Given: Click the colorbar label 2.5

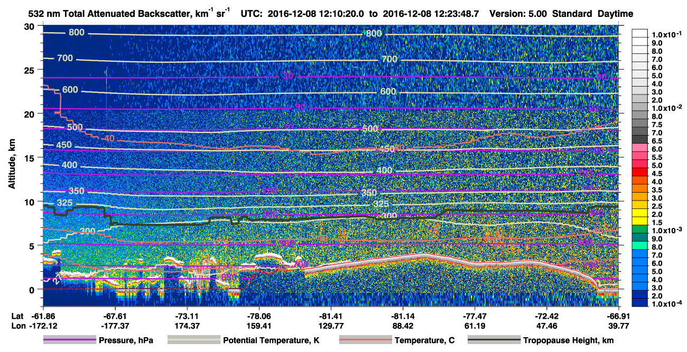Looking at the screenshot, I should 657,205.
